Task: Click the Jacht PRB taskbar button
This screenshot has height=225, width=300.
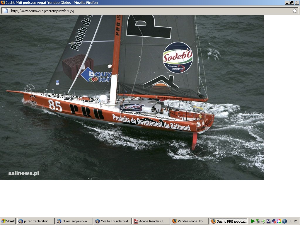Action: pos(229,221)
